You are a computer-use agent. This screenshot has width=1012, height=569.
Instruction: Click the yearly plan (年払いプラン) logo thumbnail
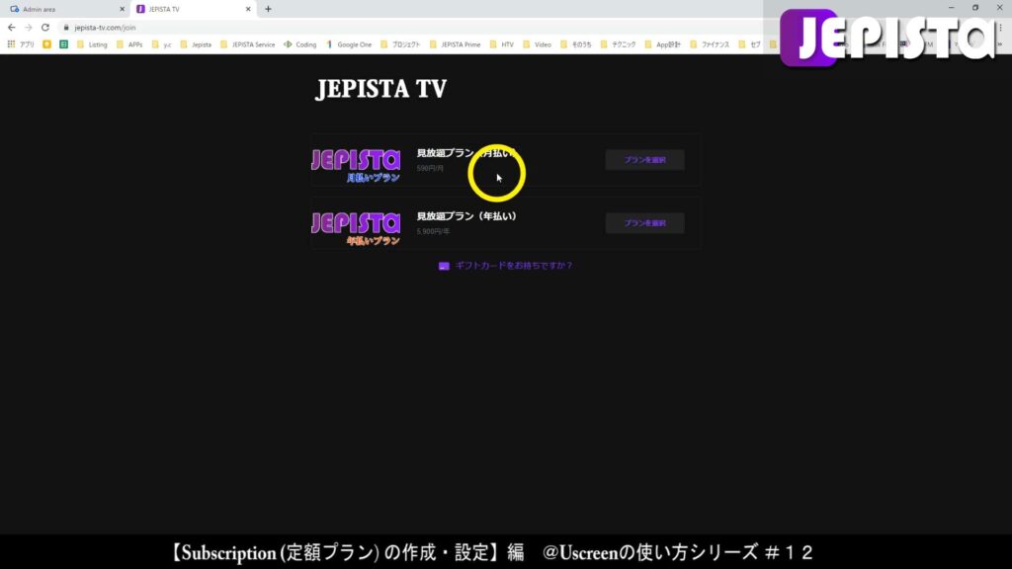tap(356, 228)
